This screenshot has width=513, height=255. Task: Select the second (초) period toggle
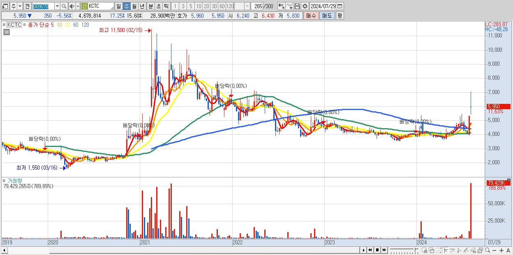tap(159, 6)
